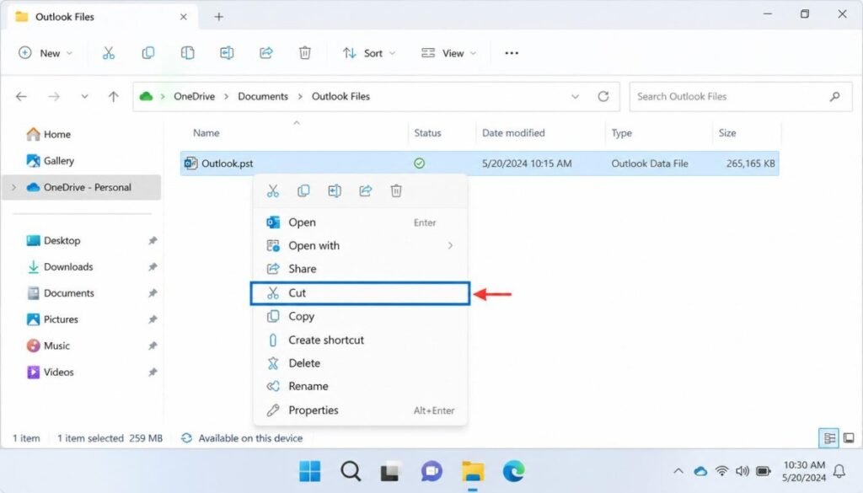Open Home in the navigation pane

coord(50,134)
